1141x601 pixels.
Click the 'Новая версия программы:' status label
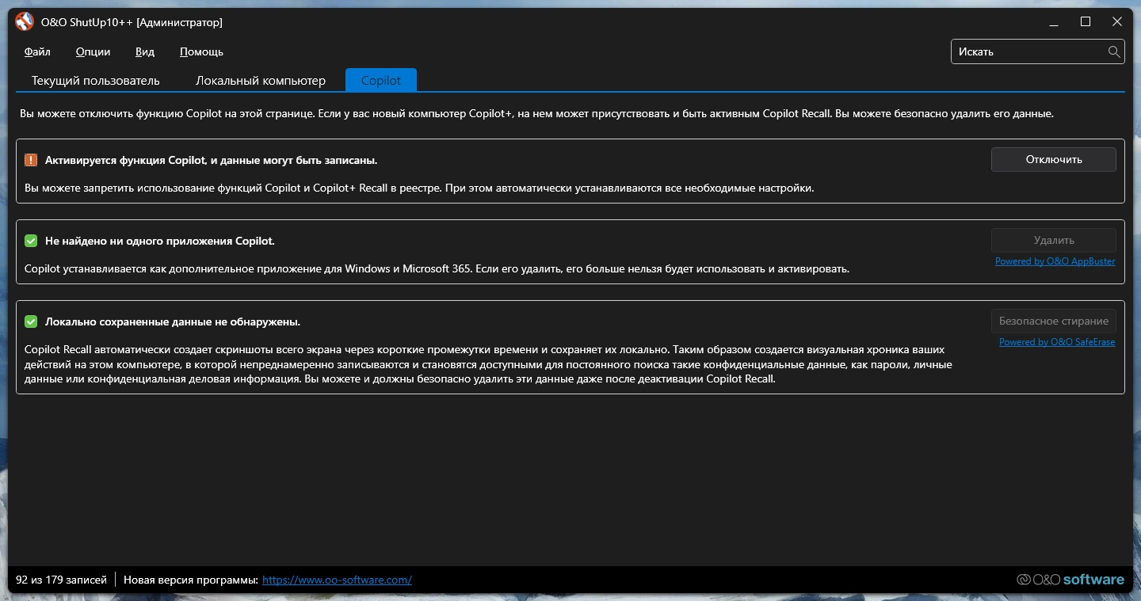pyautogui.click(x=191, y=580)
